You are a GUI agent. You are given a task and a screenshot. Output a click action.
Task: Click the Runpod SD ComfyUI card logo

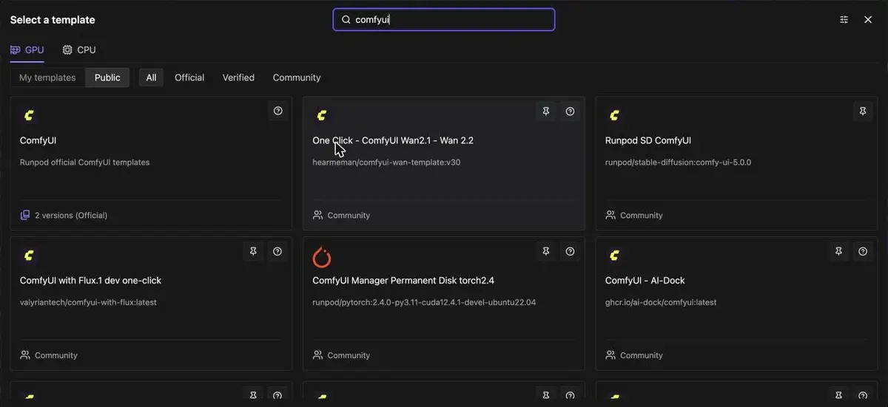(614, 115)
